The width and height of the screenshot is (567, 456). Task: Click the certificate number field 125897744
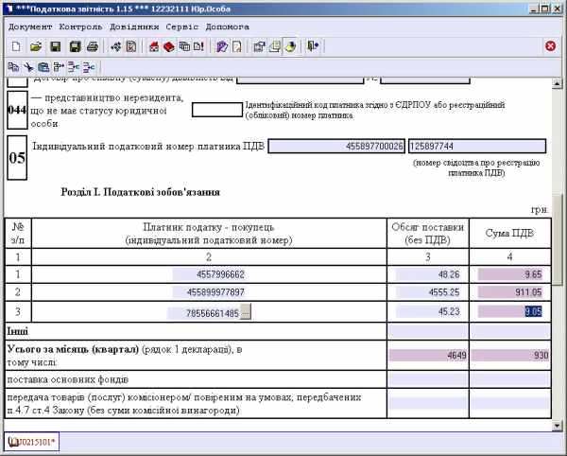point(477,147)
